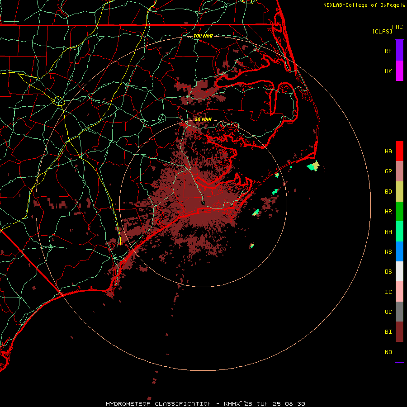The image size is (407, 407).
Task: Click the RF purple legend swatch
Action: (399, 51)
